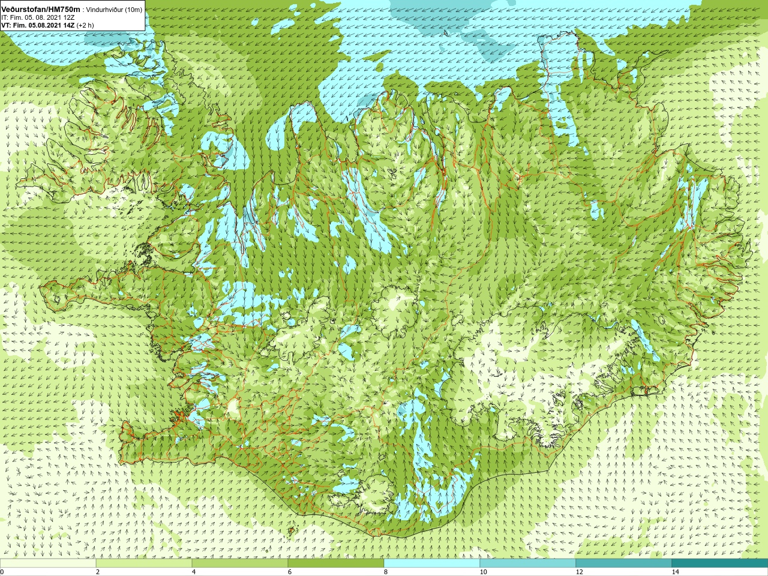Pick the legend swatch between 10 and 12
Viewport: 768px width, 576px height.
tap(528, 563)
